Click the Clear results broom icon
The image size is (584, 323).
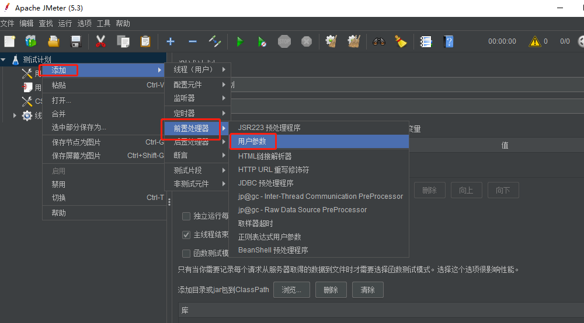pos(331,41)
